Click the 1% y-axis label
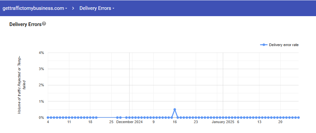This screenshot has width=316, height=133. (41, 101)
